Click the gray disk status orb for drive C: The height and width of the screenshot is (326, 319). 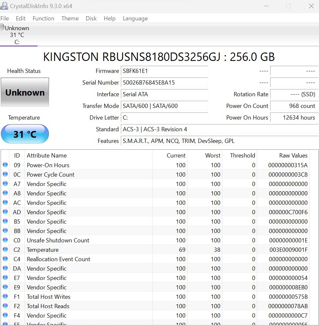tap(2, 27)
